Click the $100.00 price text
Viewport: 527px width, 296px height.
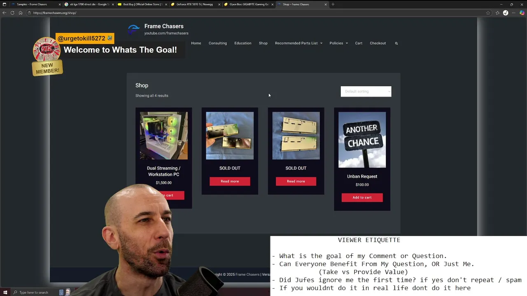[x=362, y=185]
